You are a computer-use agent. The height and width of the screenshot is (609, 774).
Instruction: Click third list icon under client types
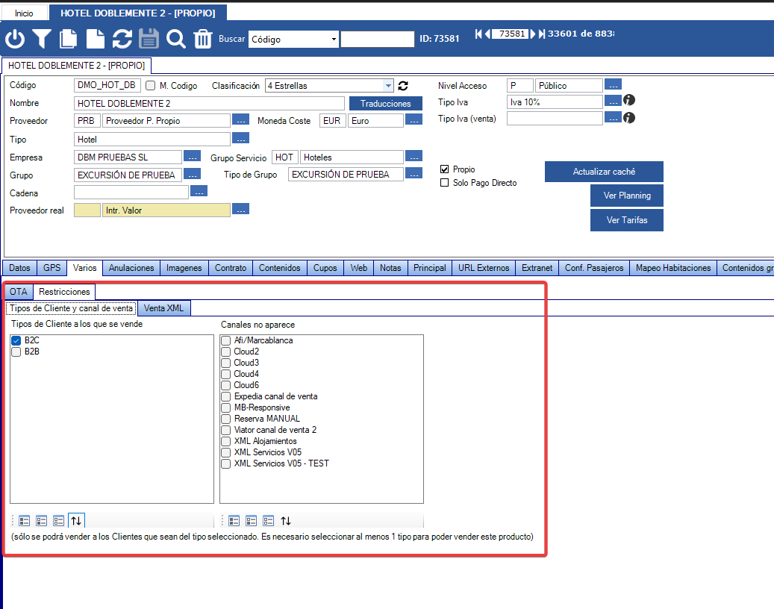pyautogui.click(x=58, y=520)
